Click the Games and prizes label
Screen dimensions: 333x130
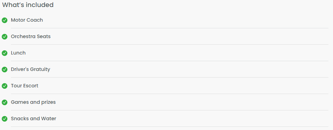[x=33, y=102]
